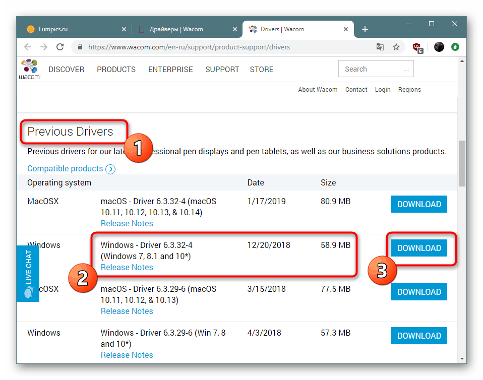
Task: Click the 57.3 MB size cell
Action: click(335, 333)
